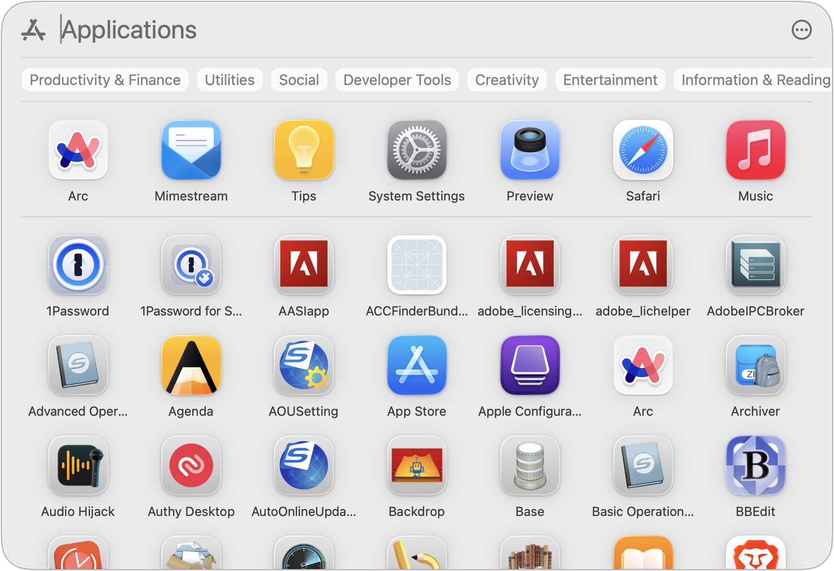
Task: Open the Safari browser
Action: click(x=643, y=150)
